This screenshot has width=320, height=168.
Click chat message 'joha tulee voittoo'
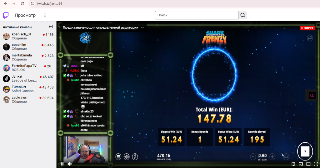point(91,75)
